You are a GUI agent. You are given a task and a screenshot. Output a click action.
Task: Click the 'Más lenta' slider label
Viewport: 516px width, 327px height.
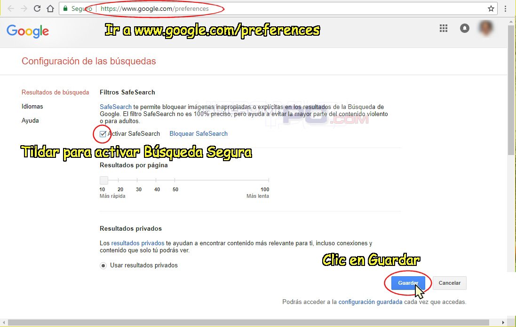[x=258, y=196]
